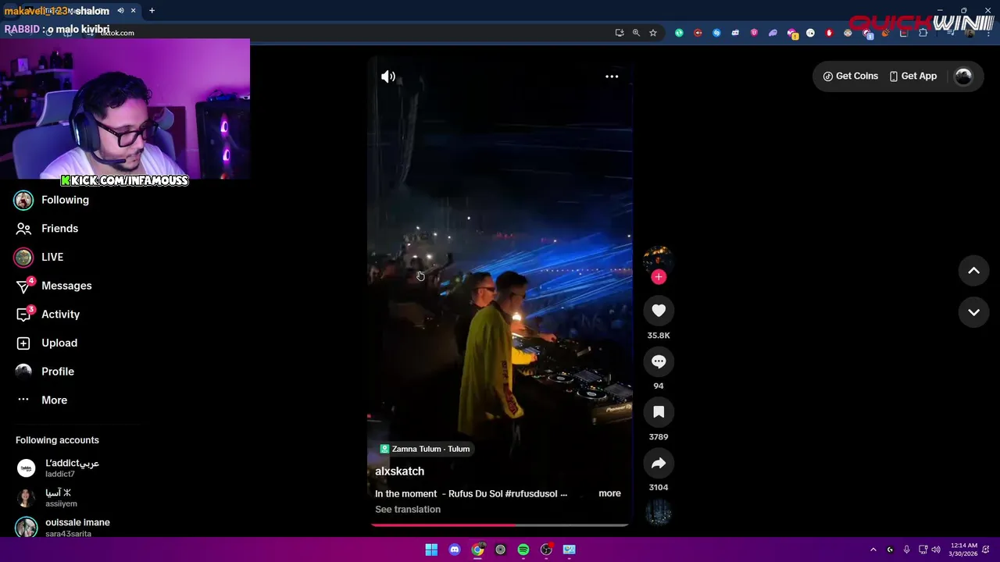This screenshot has height=562, width=1000.
Task: Open the profile avatar menu at top right
Action: [x=963, y=76]
